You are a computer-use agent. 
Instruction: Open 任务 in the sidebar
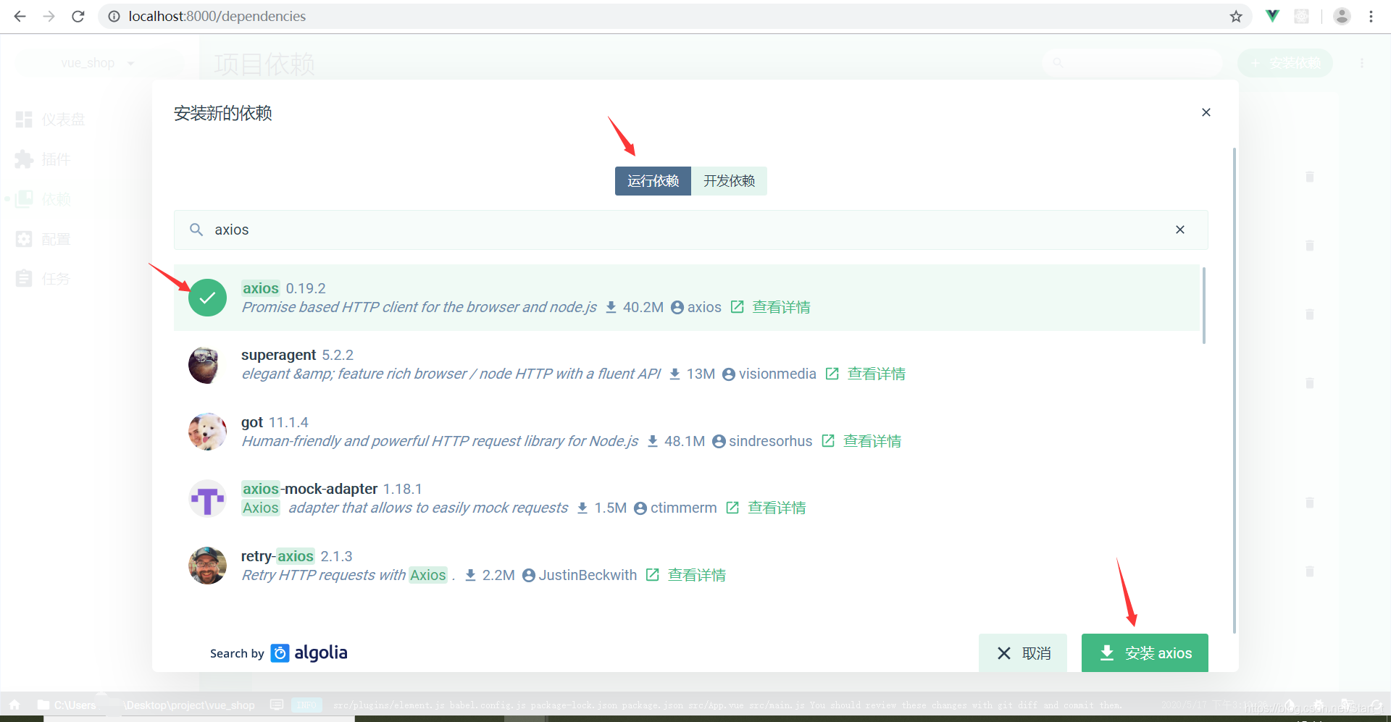pyautogui.click(x=43, y=279)
